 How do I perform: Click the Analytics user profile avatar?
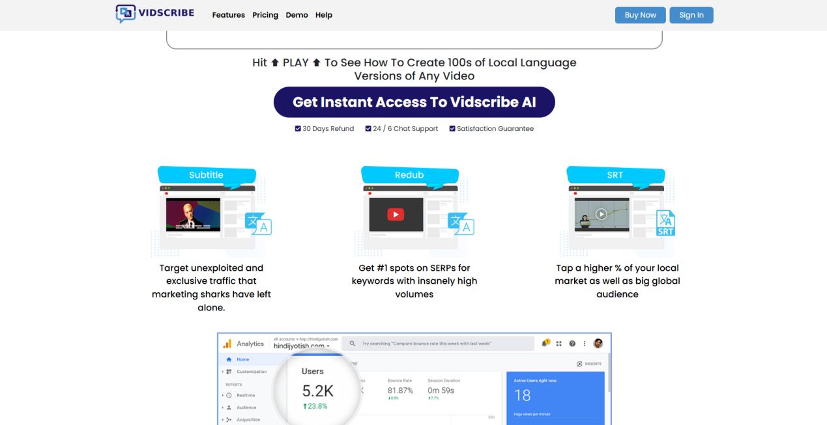point(598,343)
